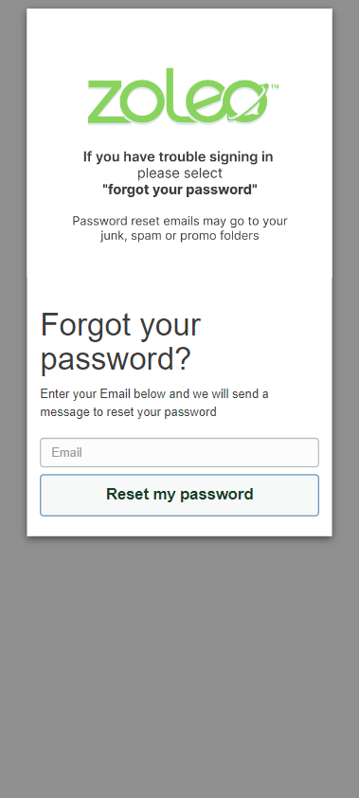
Task: Click the large "password?" heading word
Action: point(116,359)
